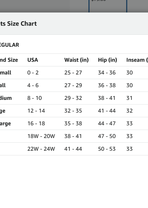Select the USA size 4 - 6 cell

coord(33,85)
